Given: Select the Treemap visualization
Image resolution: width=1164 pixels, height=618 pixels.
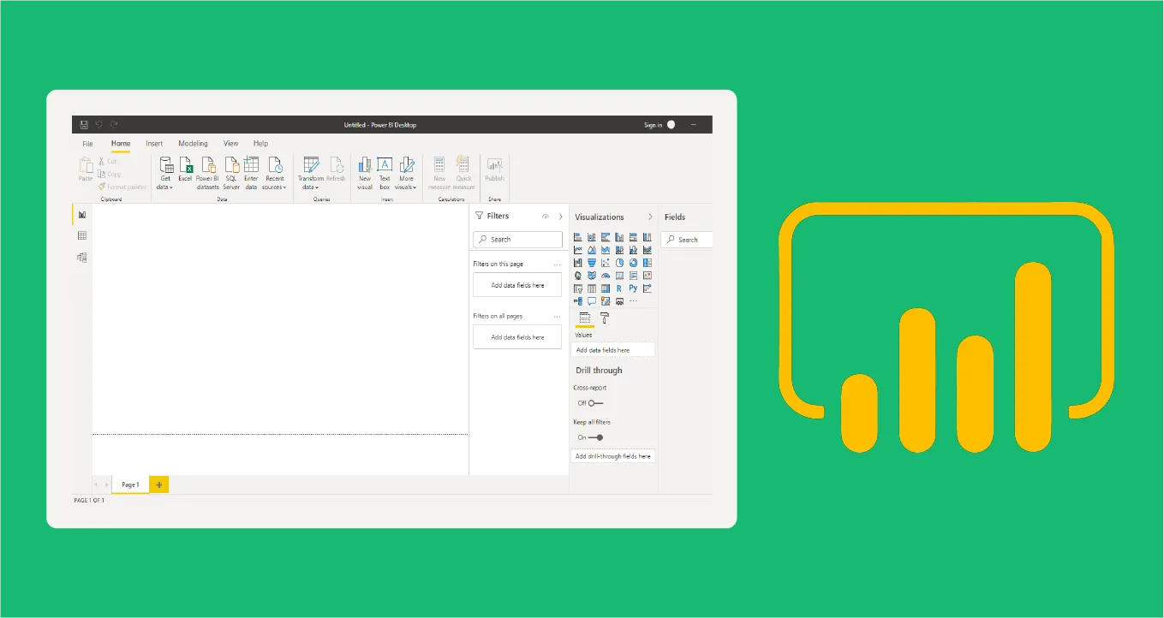Looking at the screenshot, I should point(647,263).
